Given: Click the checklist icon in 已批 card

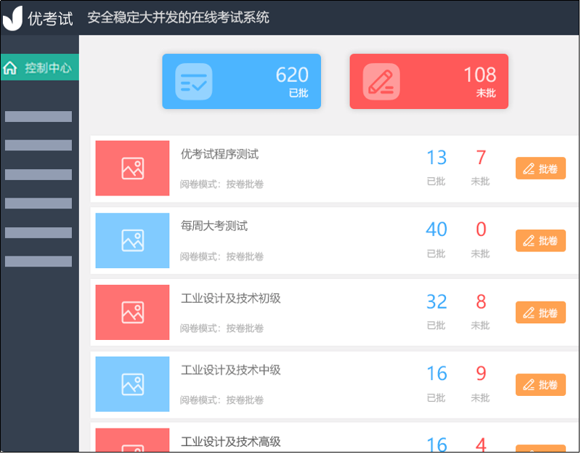Looking at the screenshot, I should 194,82.
